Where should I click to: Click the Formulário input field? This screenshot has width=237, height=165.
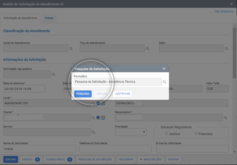point(118,82)
